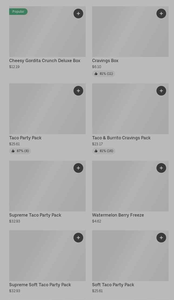The height and width of the screenshot is (300, 174).
Task: Open Soft Taco Party Pack title
Action: [x=113, y=285]
